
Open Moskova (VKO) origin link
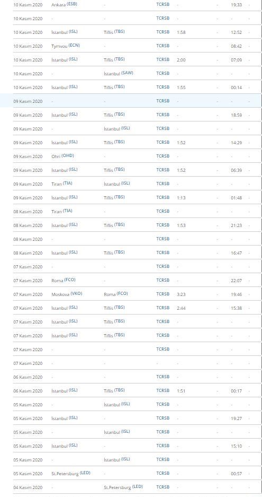pos(67,294)
